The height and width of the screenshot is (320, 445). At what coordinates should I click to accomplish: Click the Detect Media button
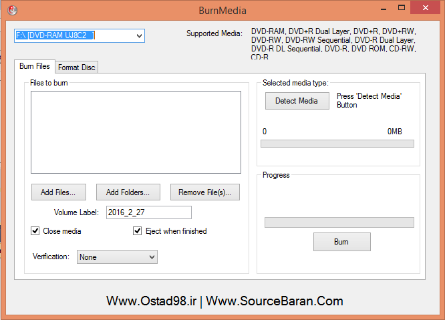[297, 101]
